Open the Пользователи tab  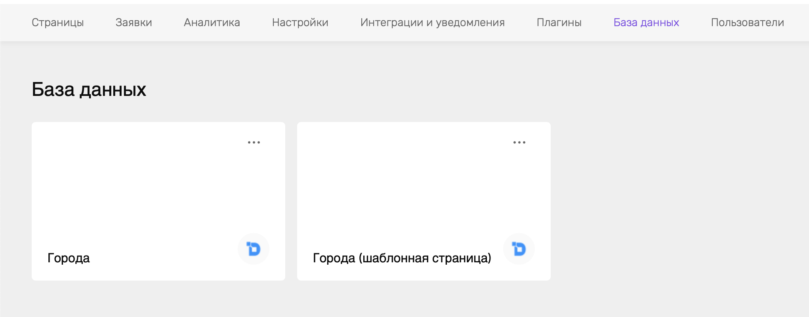click(748, 23)
